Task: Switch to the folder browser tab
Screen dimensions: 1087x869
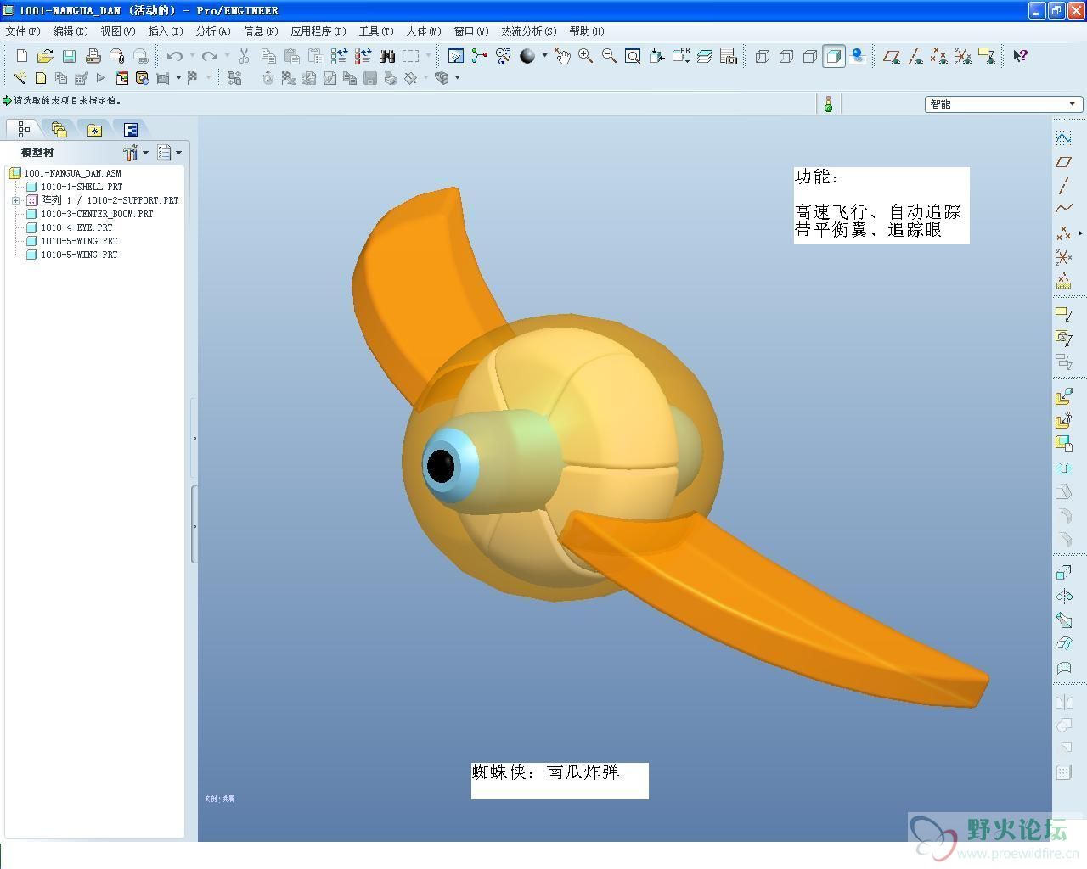Action: (59, 129)
